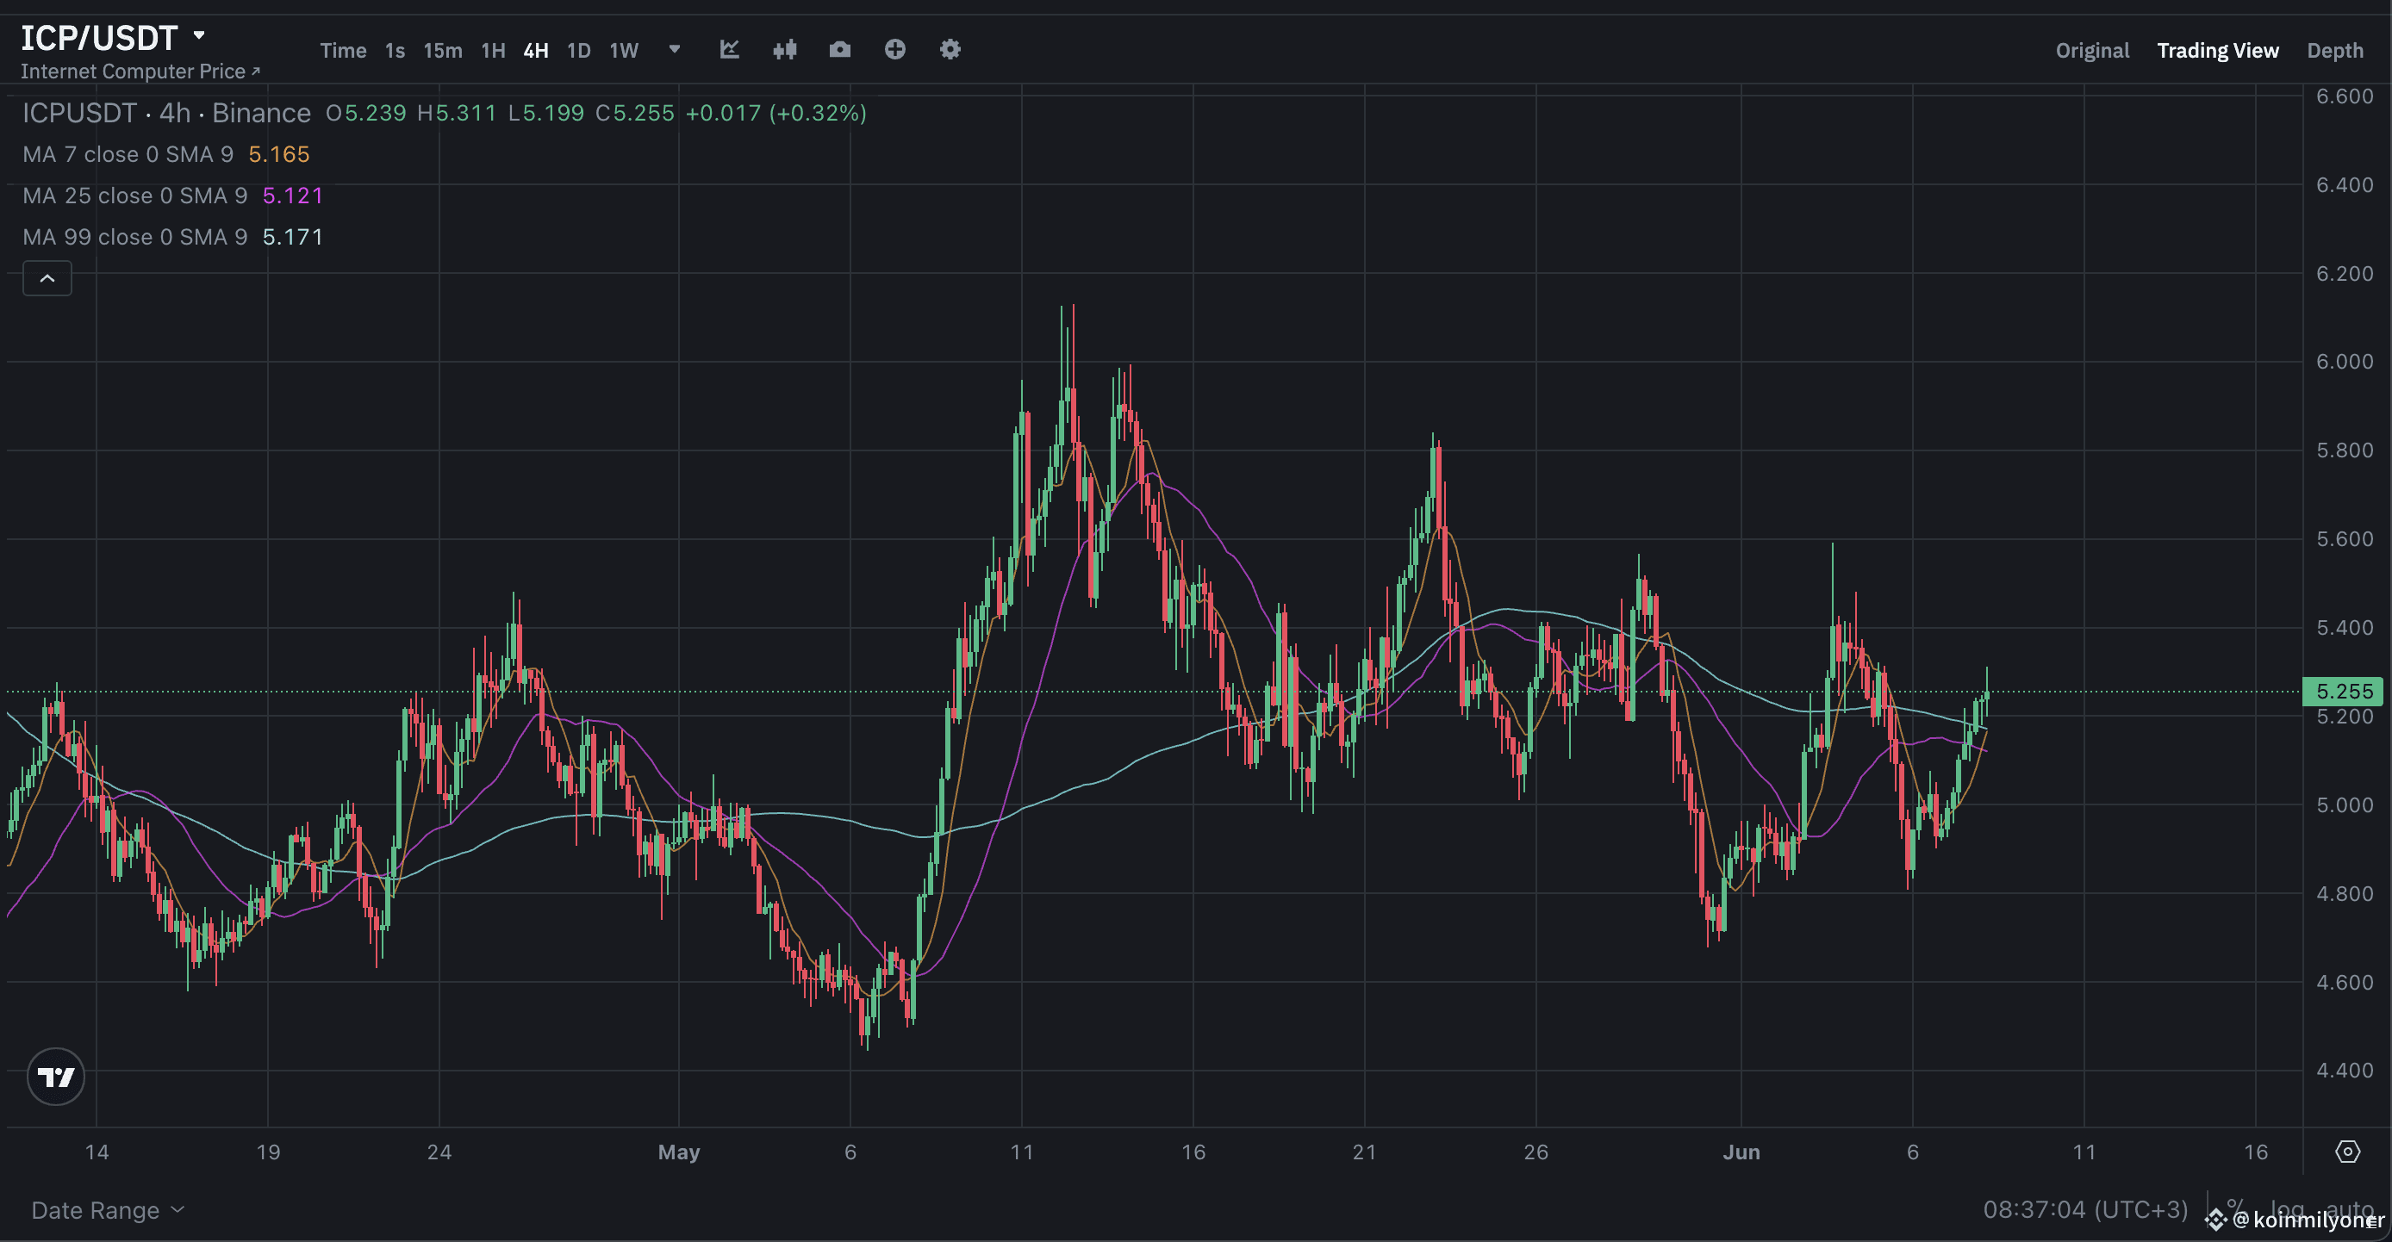Take a chart screenshot with camera icon
Viewport: 2392px width, 1242px height.
coord(839,50)
